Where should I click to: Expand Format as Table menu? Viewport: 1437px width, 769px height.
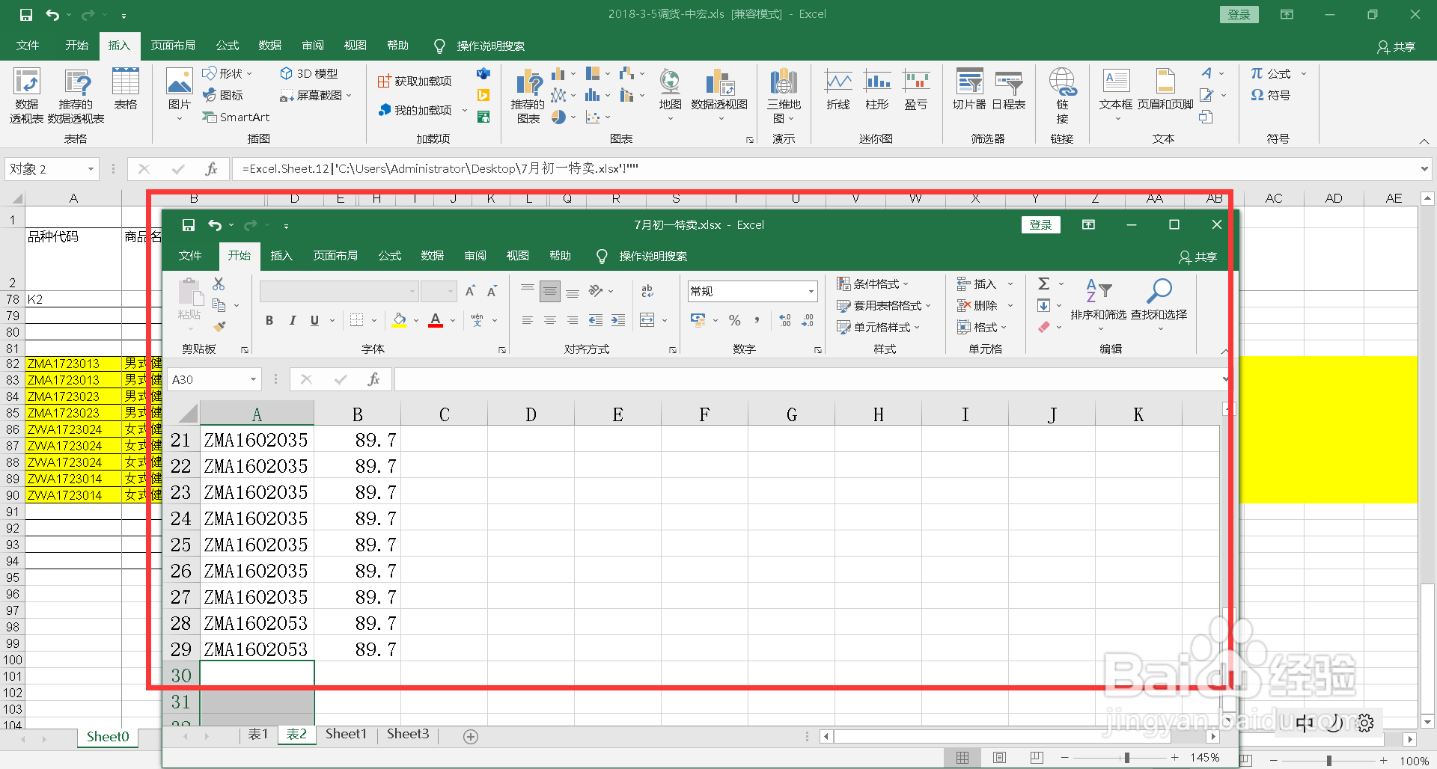click(x=884, y=305)
